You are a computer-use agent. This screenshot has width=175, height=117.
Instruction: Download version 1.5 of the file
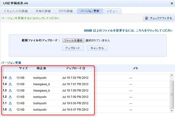click(x=10, y=78)
